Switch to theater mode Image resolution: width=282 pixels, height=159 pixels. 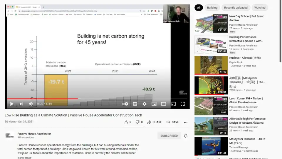(164, 104)
